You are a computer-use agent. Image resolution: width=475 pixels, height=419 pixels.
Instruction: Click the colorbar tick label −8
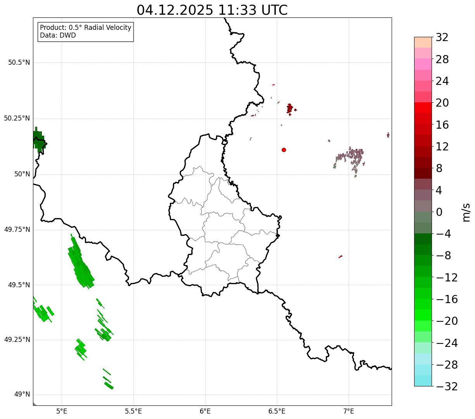pos(443,255)
